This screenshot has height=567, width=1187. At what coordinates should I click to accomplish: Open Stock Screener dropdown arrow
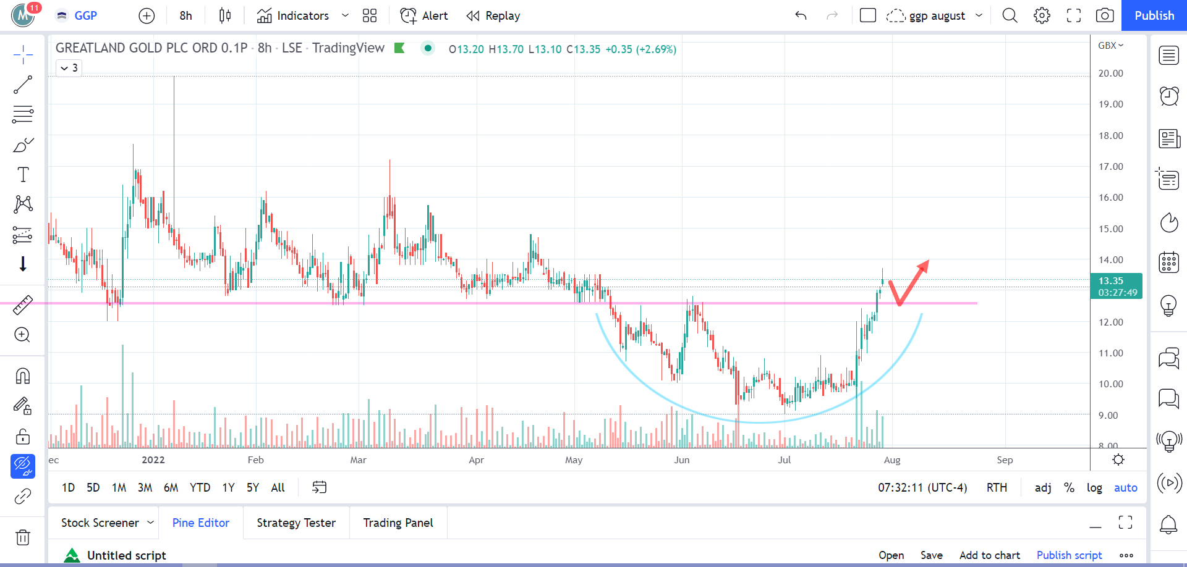point(150,523)
